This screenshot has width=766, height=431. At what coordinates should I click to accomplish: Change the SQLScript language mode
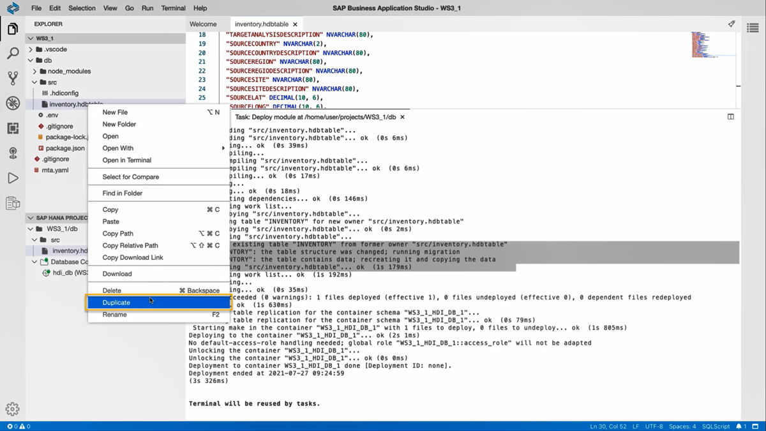click(716, 426)
